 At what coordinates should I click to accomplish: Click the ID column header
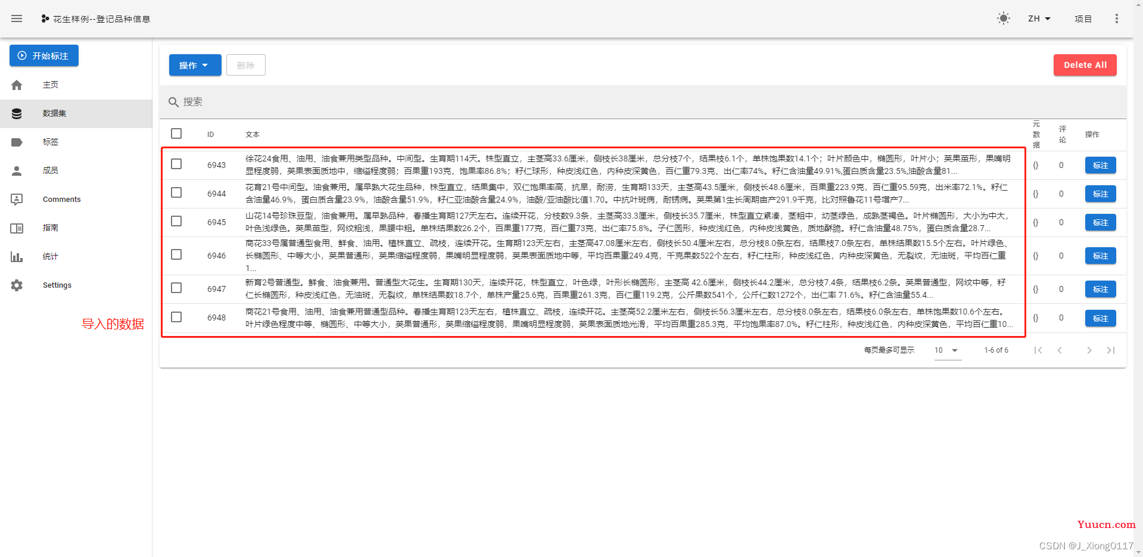click(210, 135)
